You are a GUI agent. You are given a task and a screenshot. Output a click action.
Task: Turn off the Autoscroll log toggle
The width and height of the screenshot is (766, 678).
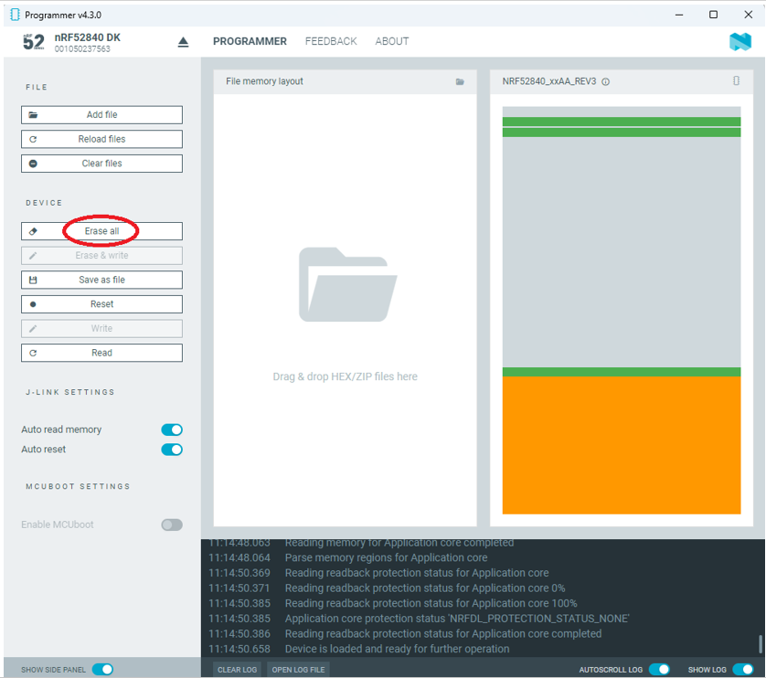(x=658, y=670)
